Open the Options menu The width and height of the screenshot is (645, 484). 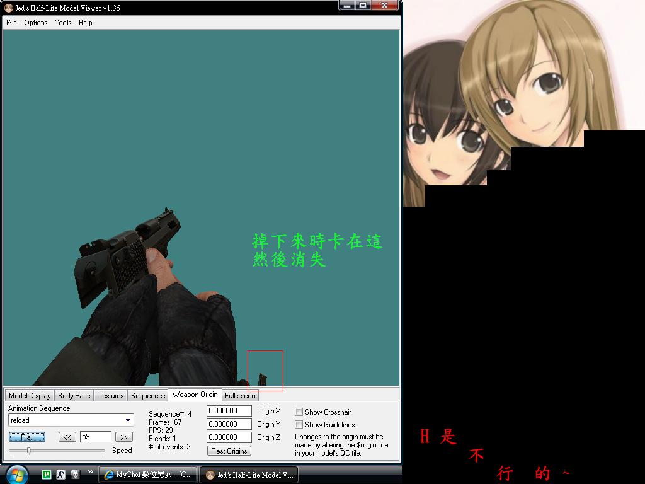coord(36,23)
